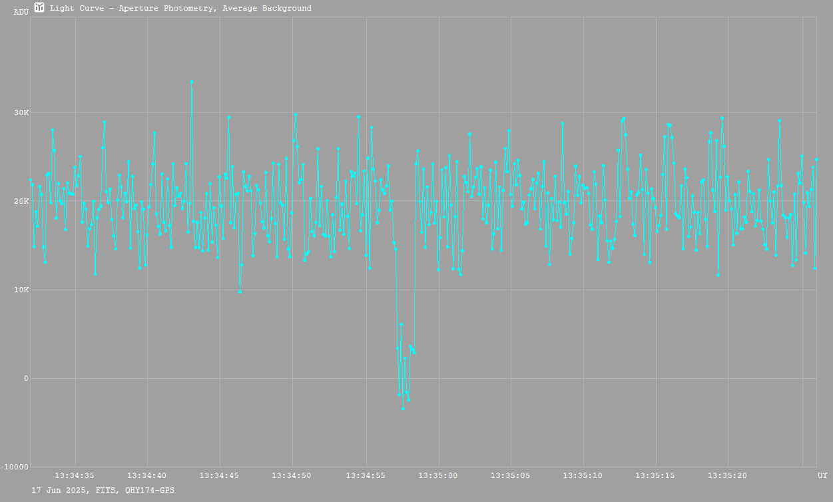This screenshot has width=833, height=502.
Task: Click the 0 label on the vertical axis
Action: (26, 379)
